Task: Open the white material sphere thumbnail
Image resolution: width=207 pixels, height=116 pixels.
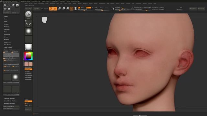Action: [28, 47]
